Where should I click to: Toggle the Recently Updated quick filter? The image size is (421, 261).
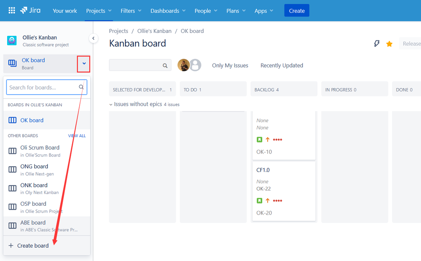[x=282, y=65]
